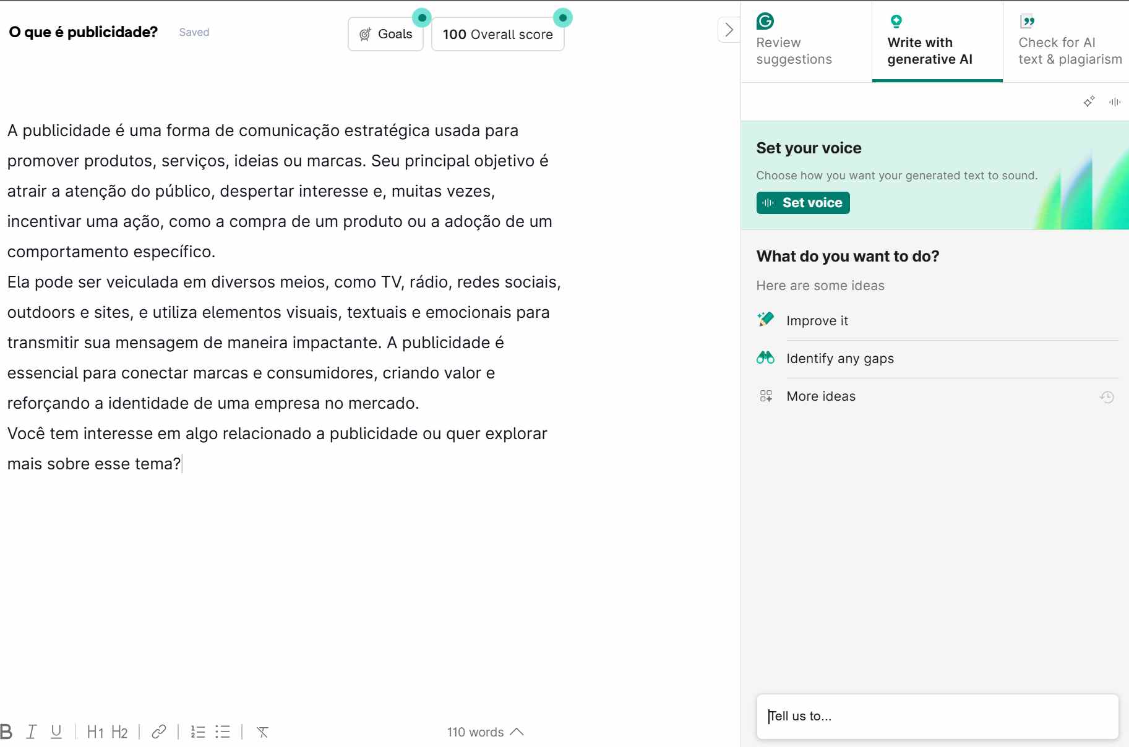This screenshot has height=747, width=1129.
Task: Click the Goals target icon
Action: (x=366, y=34)
